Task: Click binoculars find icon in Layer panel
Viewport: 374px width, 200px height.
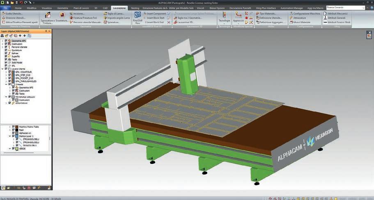Action: 2,36
